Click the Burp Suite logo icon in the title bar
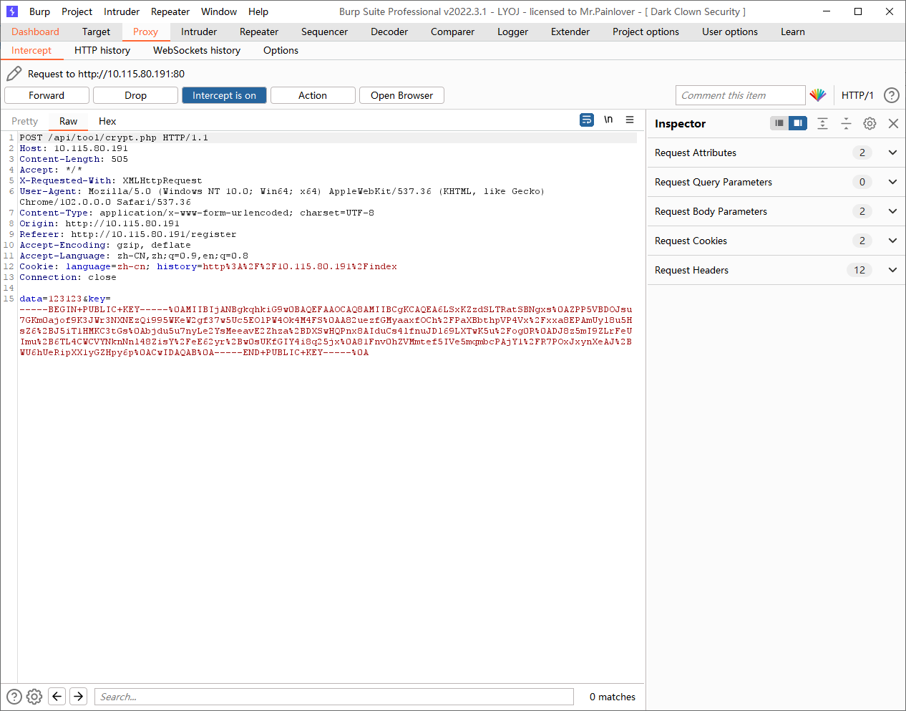906x711 pixels. coord(12,11)
